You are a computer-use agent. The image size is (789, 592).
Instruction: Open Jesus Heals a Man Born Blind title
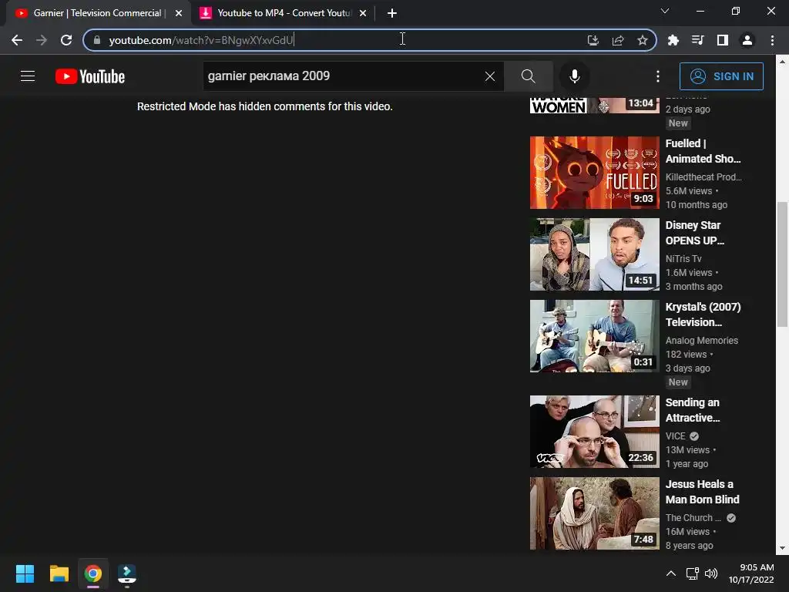tap(703, 492)
